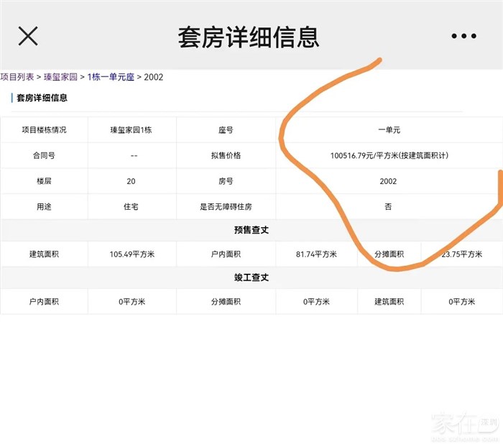Select the 臻玺家园1栋 building cell
The image size is (503, 444).
[x=131, y=130]
